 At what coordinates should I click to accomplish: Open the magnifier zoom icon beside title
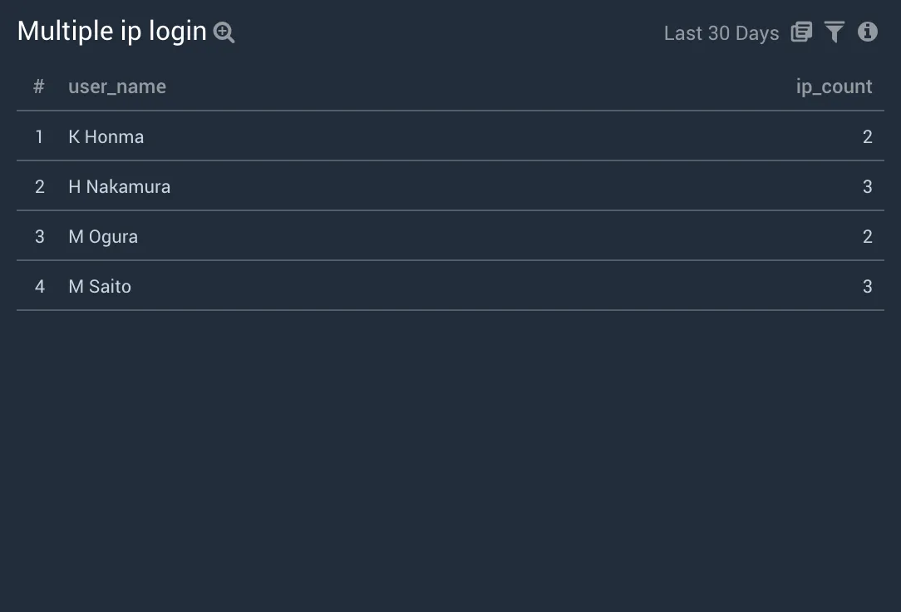(x=224, y=32)
